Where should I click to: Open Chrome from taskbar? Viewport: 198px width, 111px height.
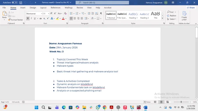coord(105,107)
